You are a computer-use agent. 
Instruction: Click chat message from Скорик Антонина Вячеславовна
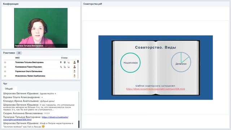pyautogui.click(x=26, y=113)
